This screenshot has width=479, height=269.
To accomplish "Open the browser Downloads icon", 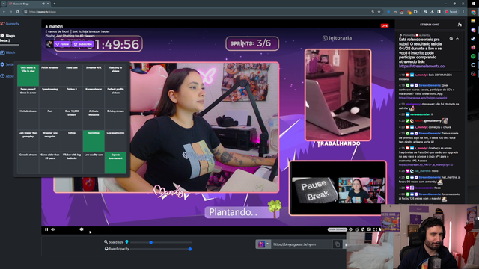I will click(432, 12).
